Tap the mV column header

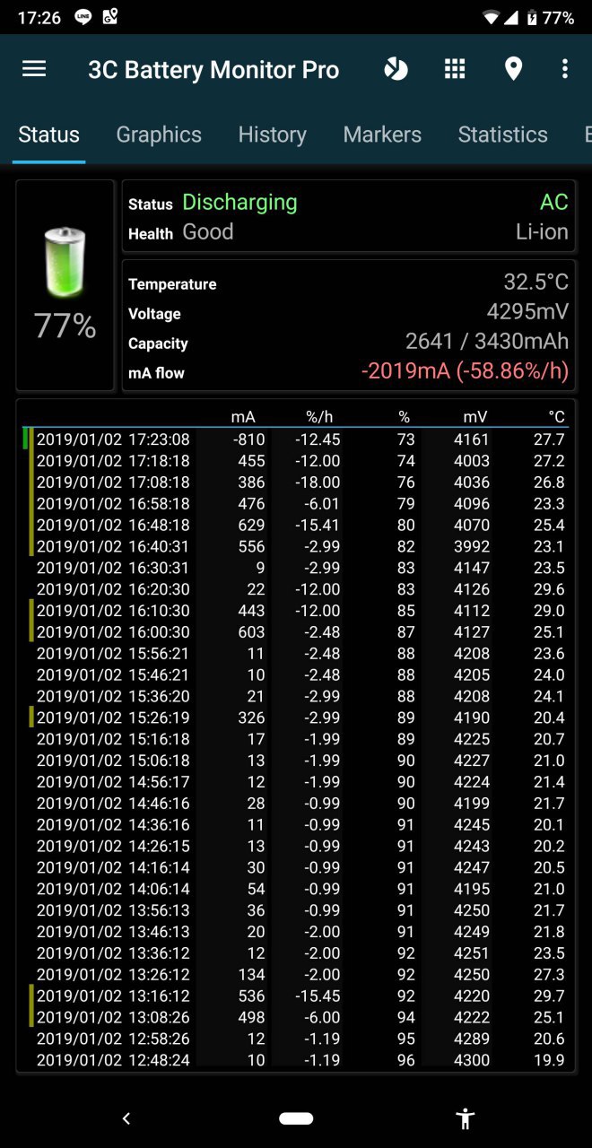(x=475, y=417)
